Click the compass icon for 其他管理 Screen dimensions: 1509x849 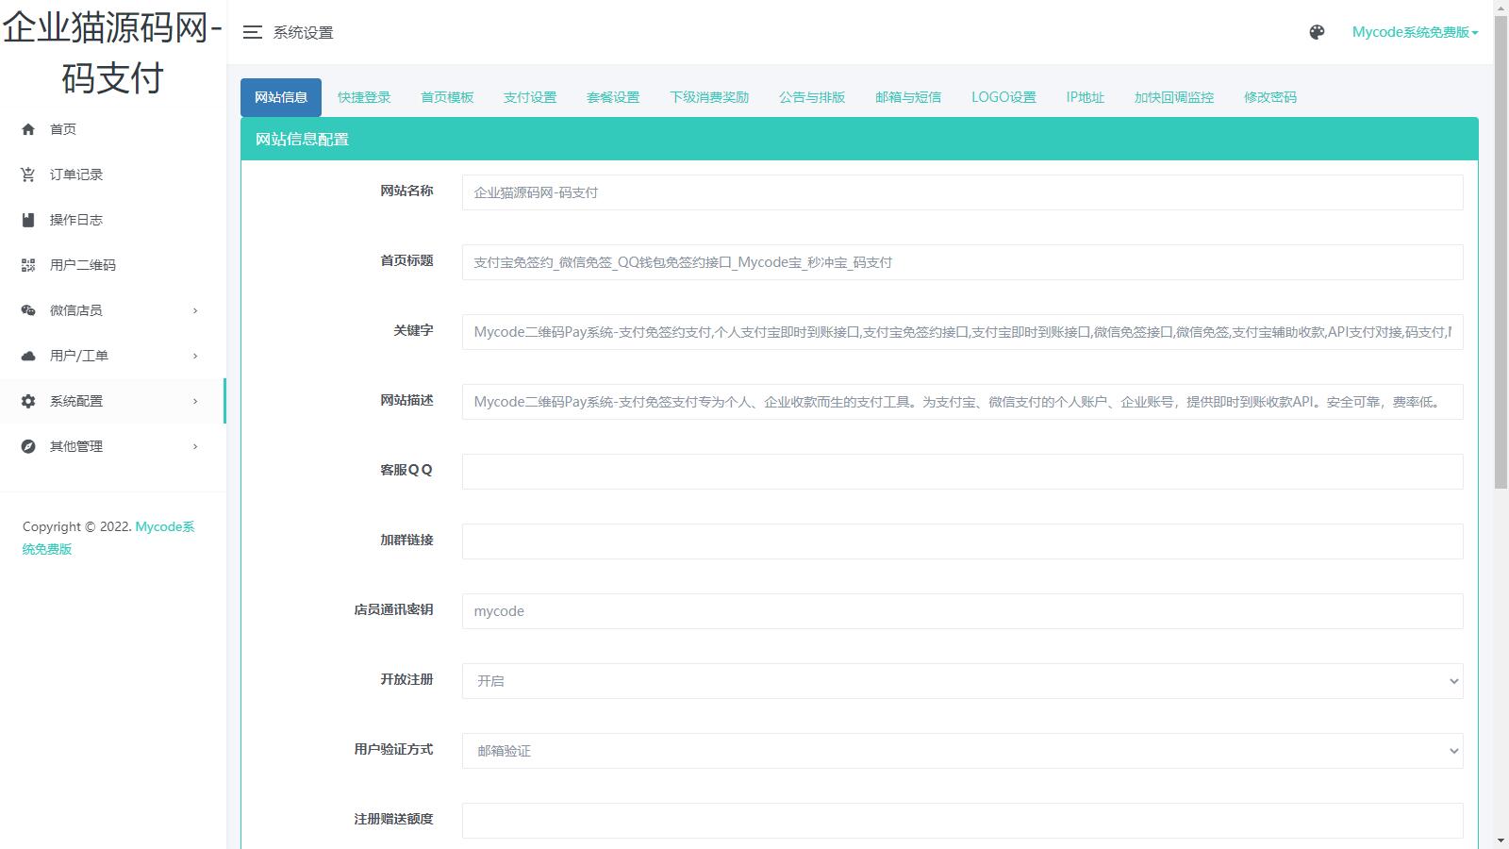pyautogui.click(x=28, y=446)
